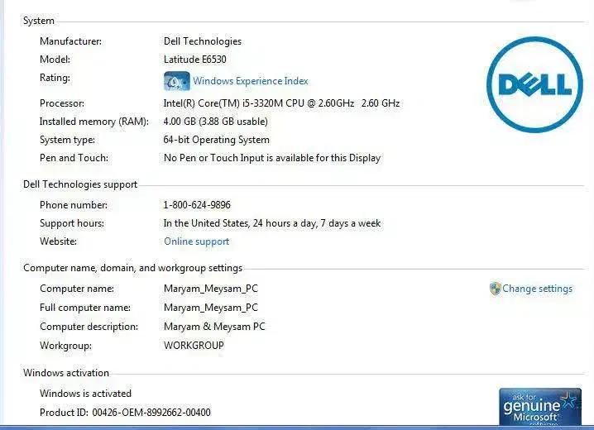This screenshot has height=430, width=594.
Task: Select the Computer name value Maryam_Meysam_PC
Action: [x=211, y=289]
